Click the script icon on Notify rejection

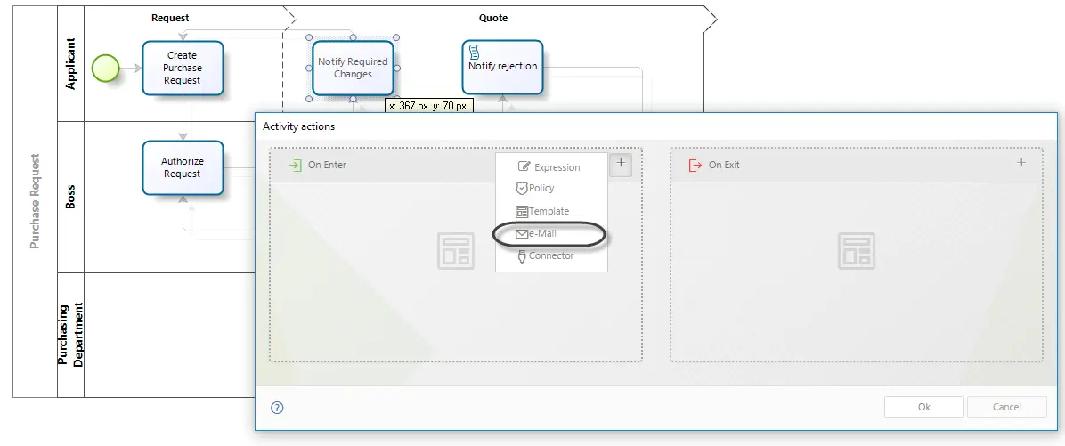click(475, 52)
